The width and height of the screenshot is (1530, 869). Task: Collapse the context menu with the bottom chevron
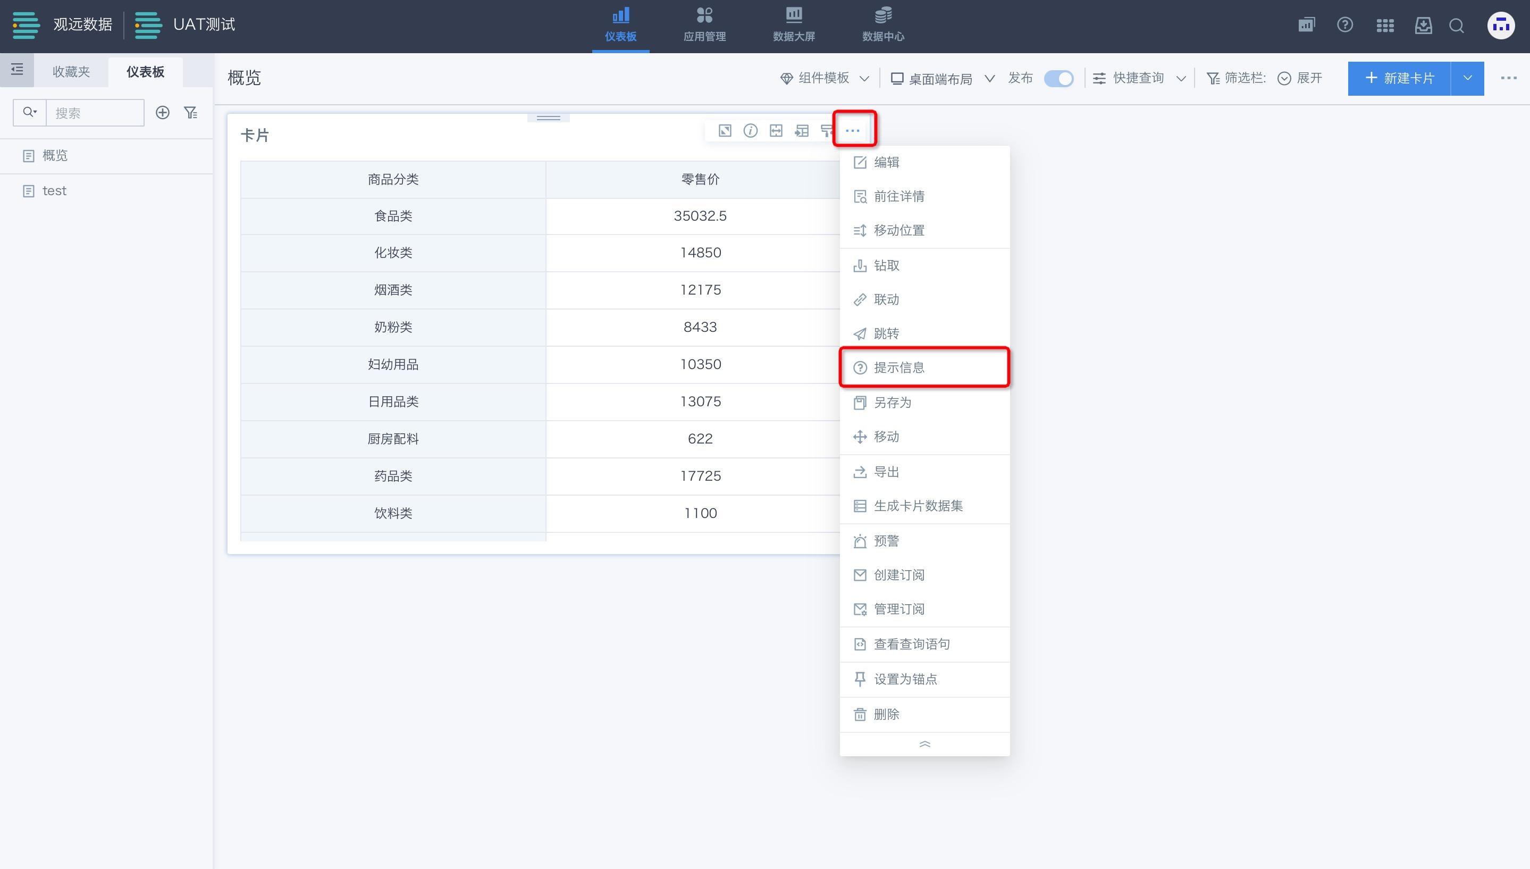(924, 744)
